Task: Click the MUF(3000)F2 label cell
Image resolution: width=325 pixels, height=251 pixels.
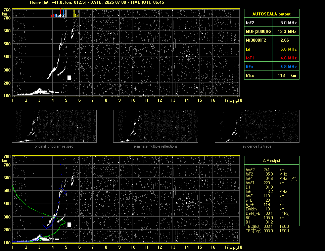Action: coord(259,32)
